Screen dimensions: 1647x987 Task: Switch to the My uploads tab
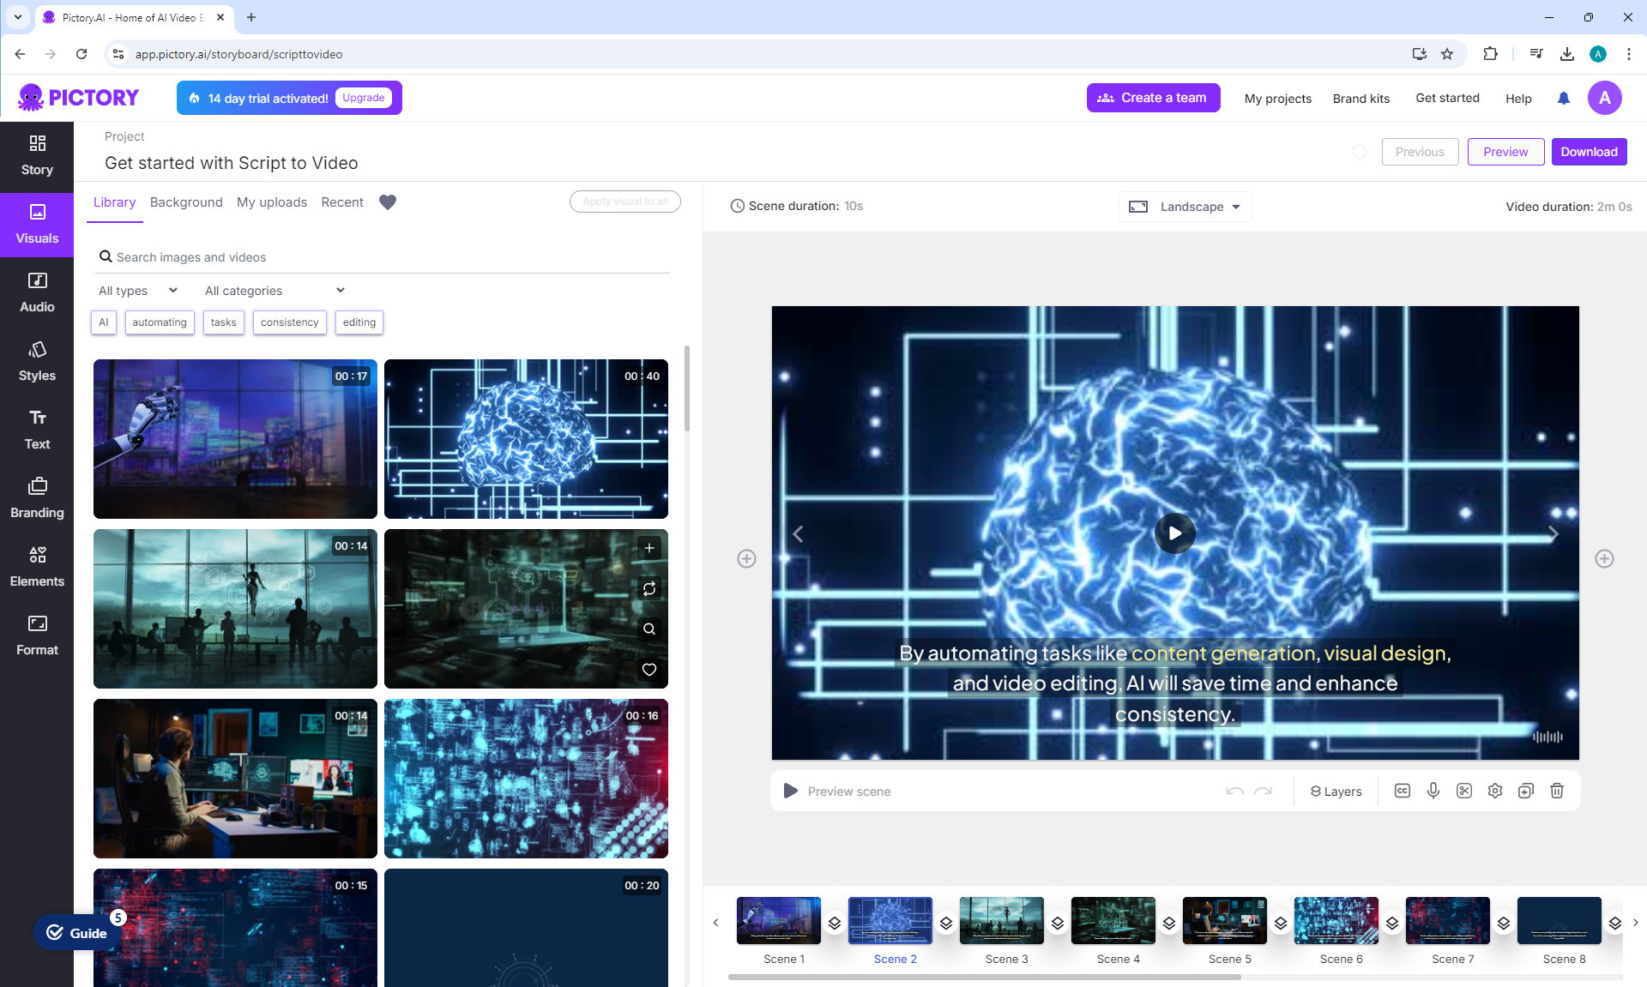coord(272,202)
